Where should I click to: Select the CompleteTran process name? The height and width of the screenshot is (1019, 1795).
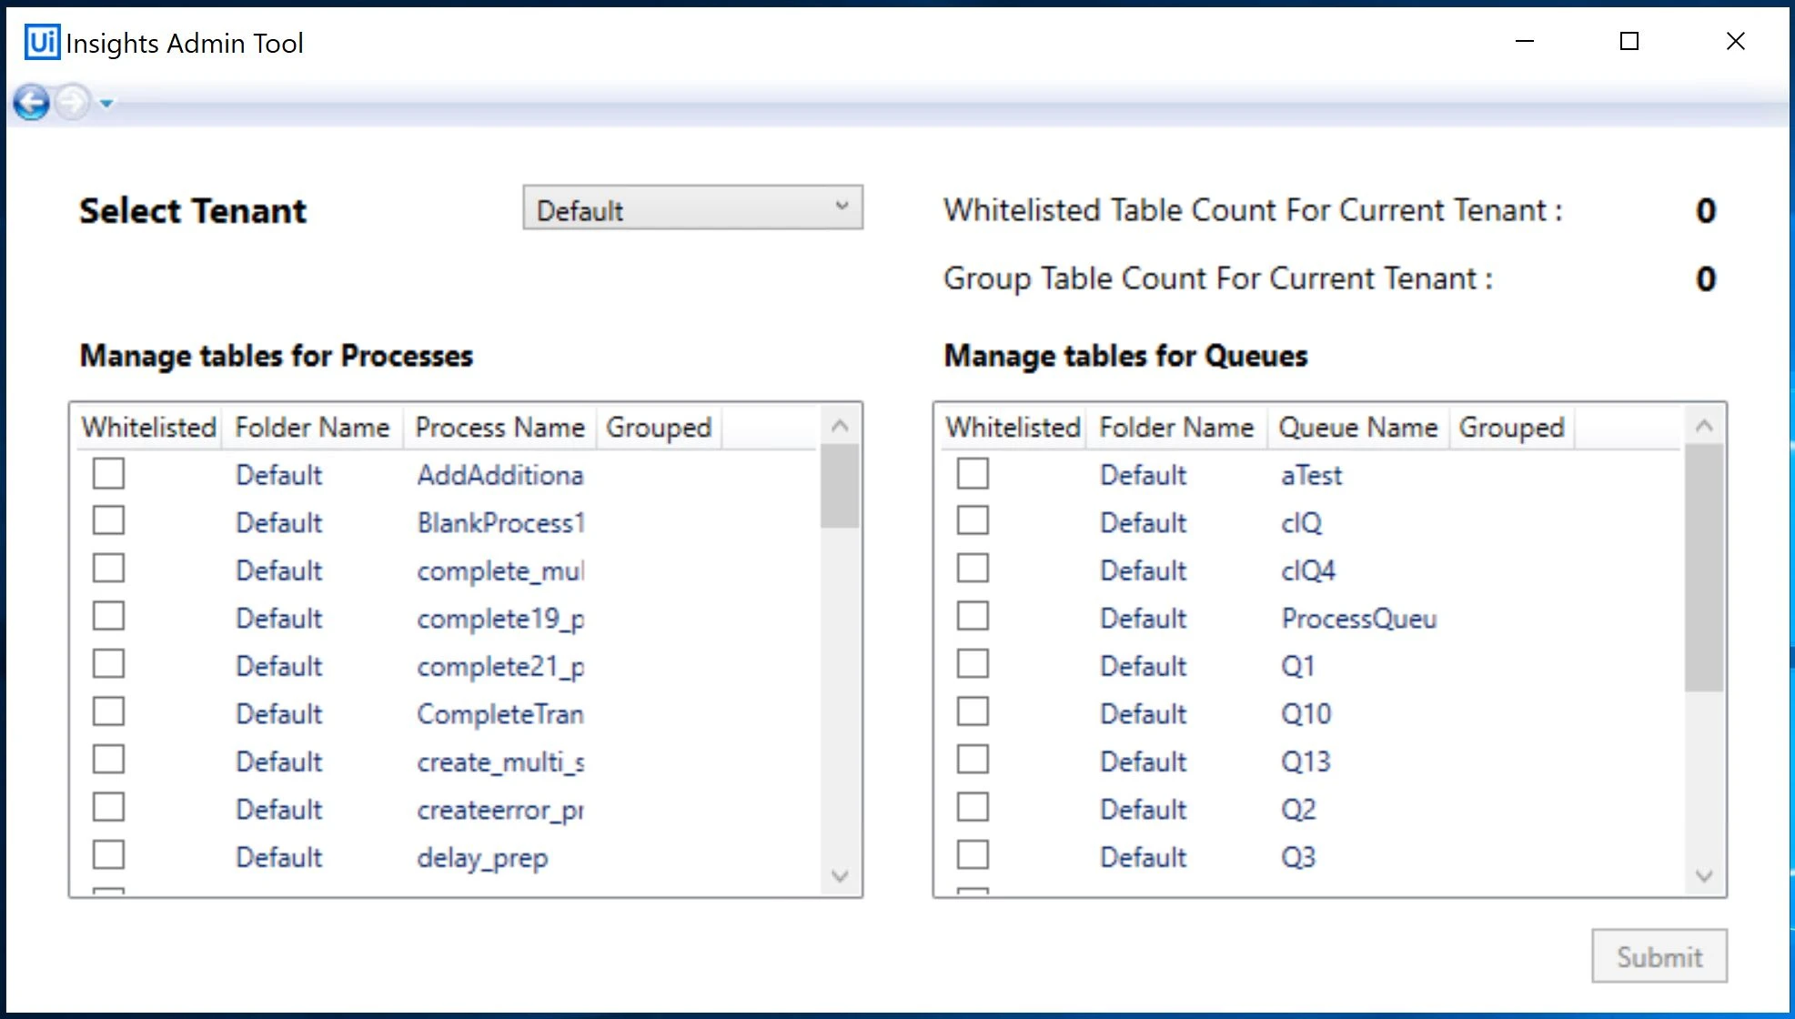tap(500, 714)
